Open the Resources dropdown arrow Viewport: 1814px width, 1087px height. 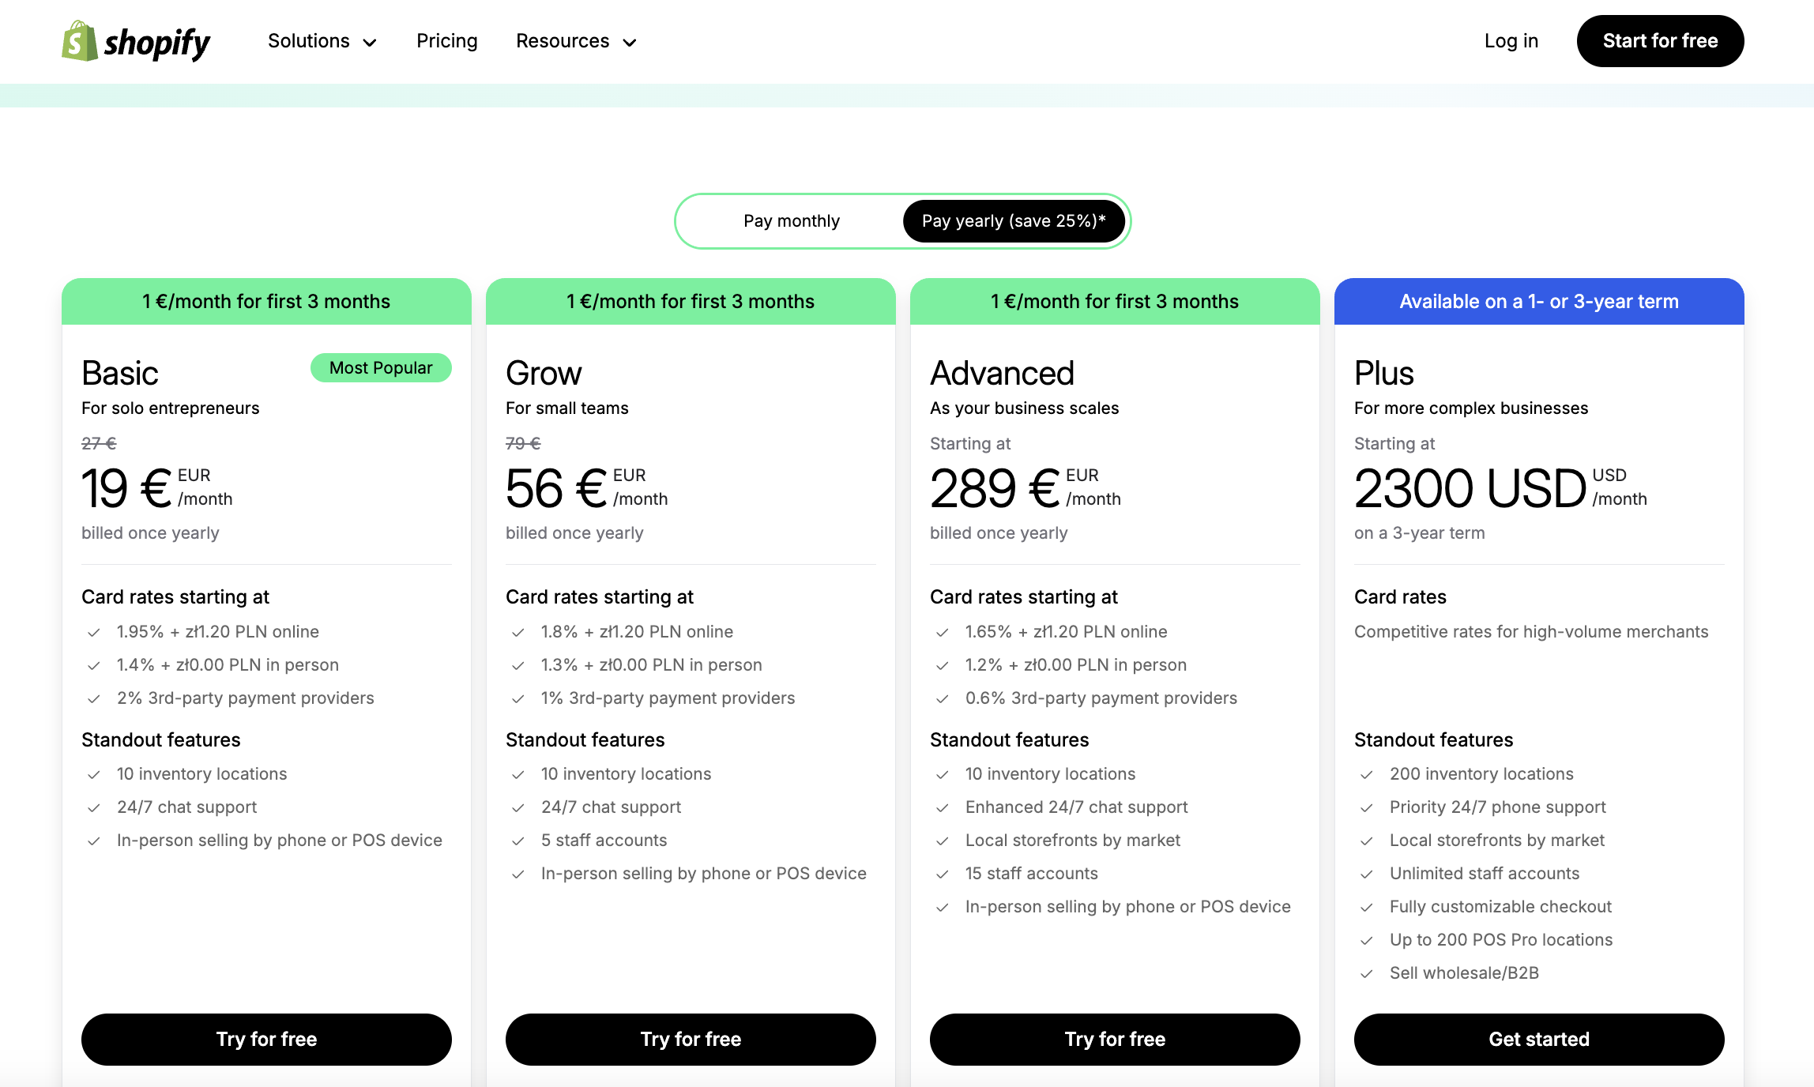click(630, 43)
